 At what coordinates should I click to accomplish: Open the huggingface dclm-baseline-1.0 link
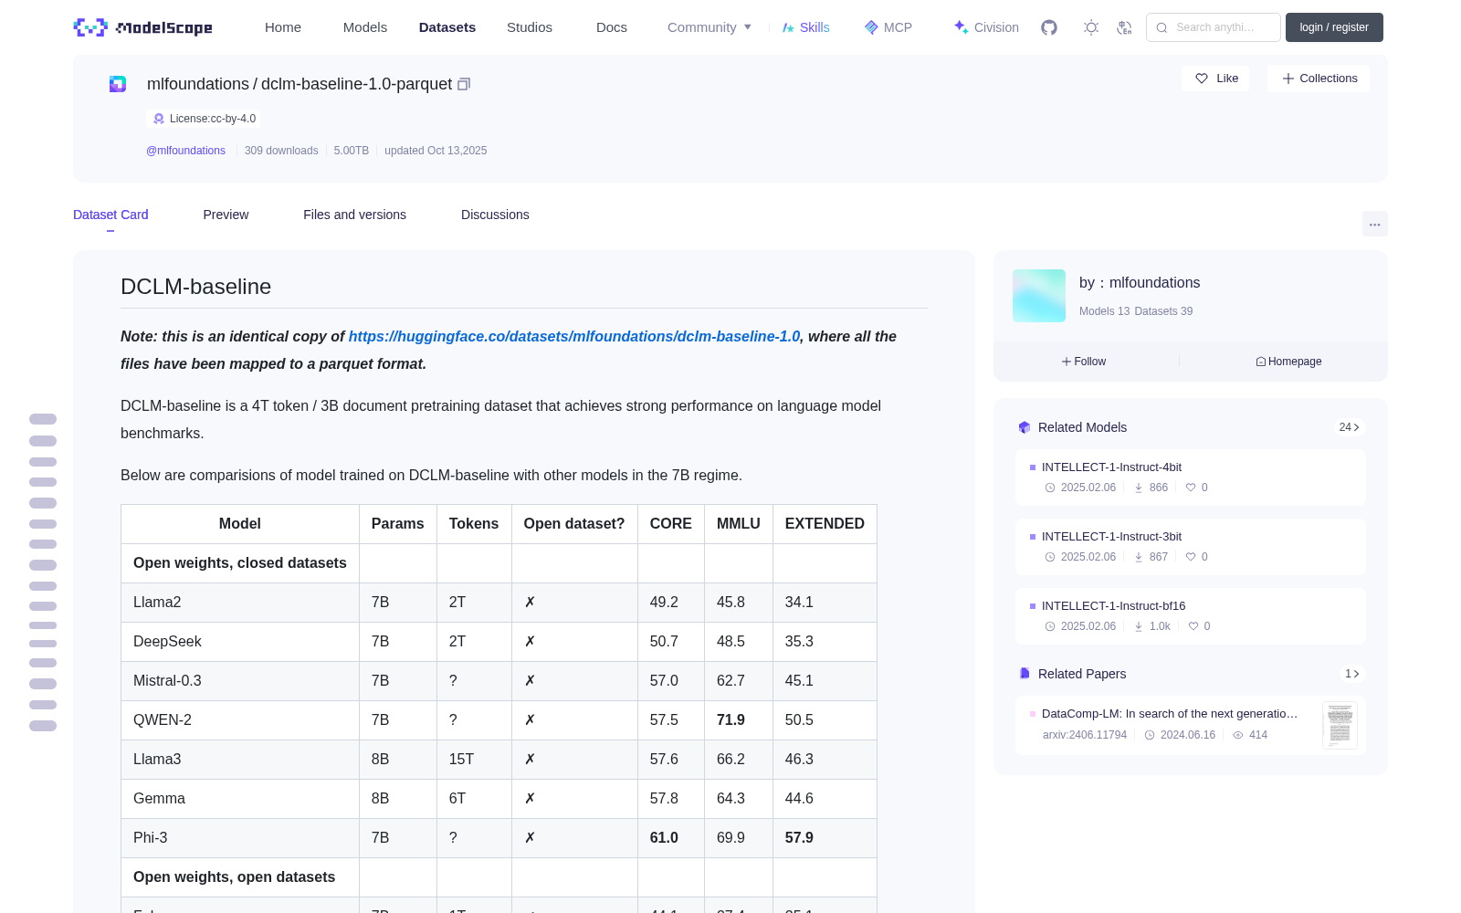coord(573,336)
